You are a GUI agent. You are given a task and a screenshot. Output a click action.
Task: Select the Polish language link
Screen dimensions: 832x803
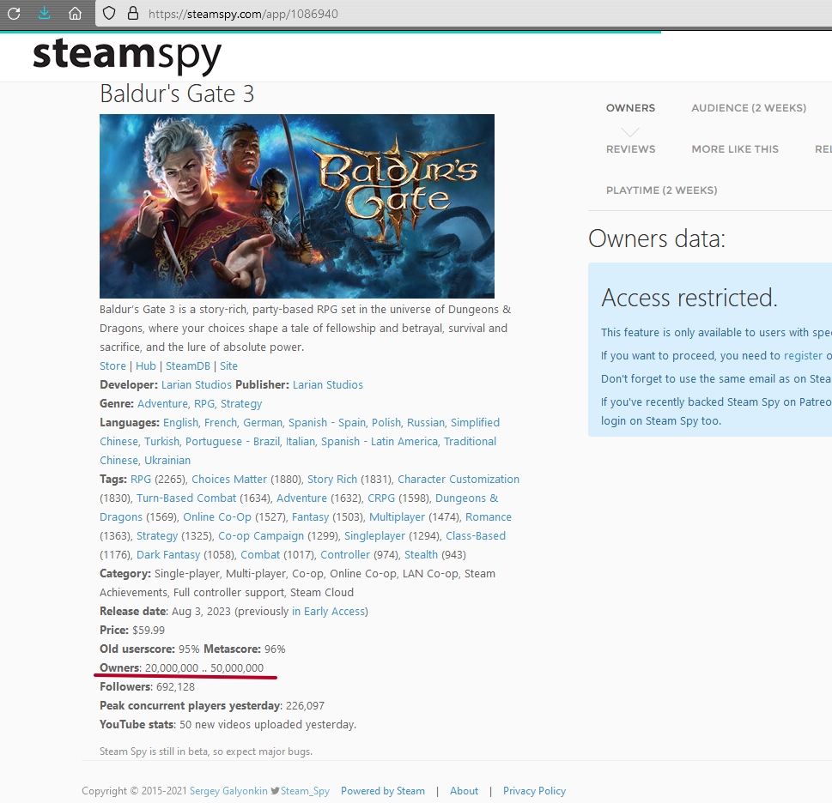[x=386, y=422]
